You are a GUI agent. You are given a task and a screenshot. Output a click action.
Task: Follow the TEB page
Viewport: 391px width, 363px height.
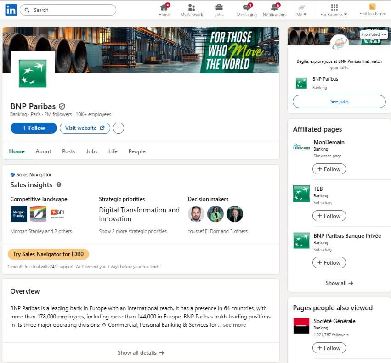point(329,216)
